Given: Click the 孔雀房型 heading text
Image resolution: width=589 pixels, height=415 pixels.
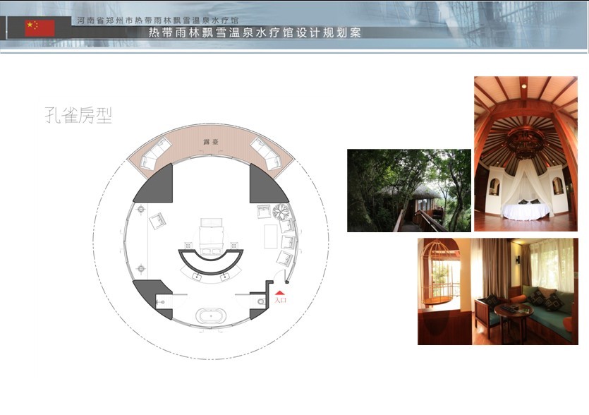Looking at the screenshot, I should coord(78,116).
